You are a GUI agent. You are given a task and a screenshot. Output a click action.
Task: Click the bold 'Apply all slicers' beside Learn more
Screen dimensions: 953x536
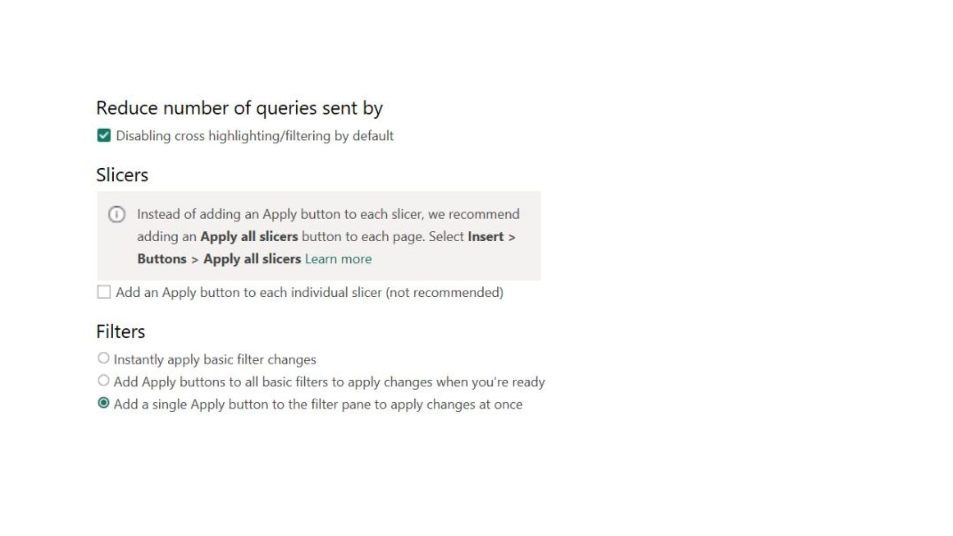[252, 259]
